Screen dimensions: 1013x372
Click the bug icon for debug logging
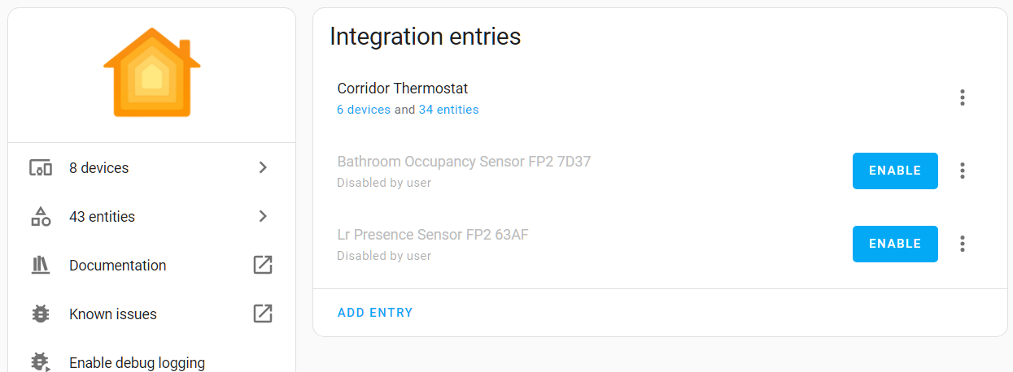pyautogui.click(x=41, y=362)
